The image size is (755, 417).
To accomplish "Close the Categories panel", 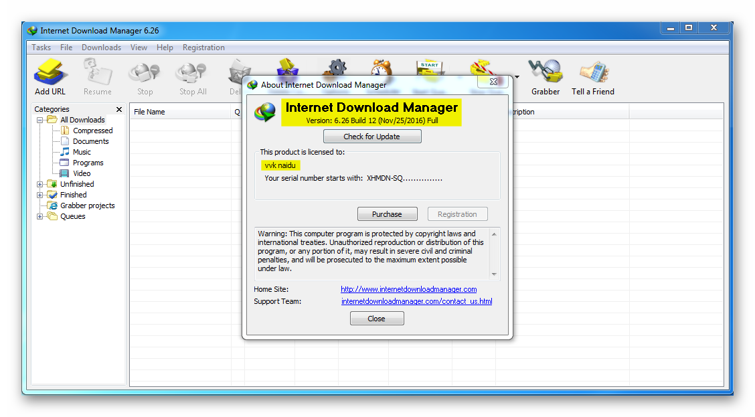I will coord(119,109).
